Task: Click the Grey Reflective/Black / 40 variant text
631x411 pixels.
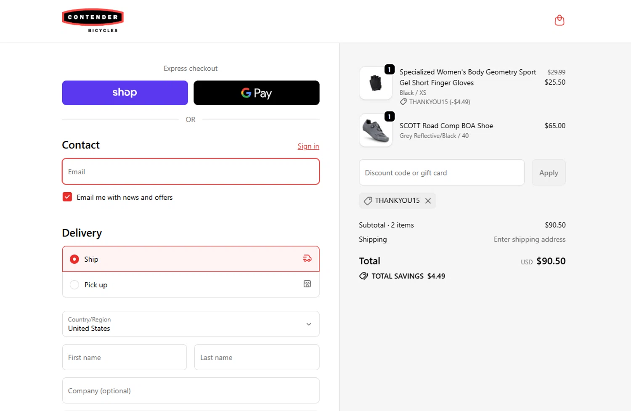Action: 434,136
